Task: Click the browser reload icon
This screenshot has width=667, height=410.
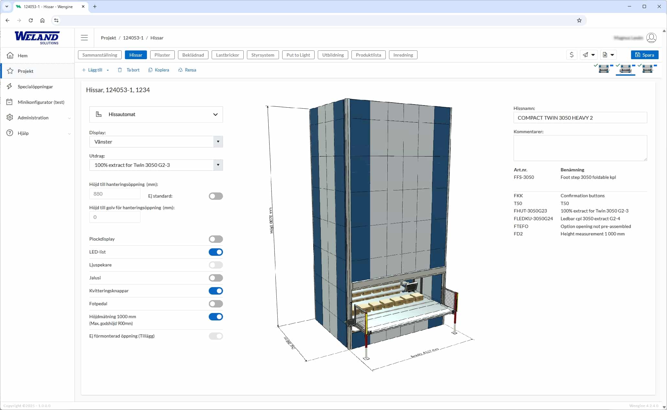Action: coord(31,20)
